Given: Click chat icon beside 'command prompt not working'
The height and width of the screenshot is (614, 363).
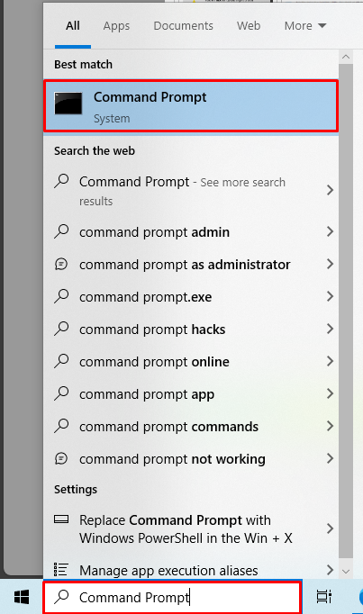Looking at the screenshot, I should click(x=61, y=458).
